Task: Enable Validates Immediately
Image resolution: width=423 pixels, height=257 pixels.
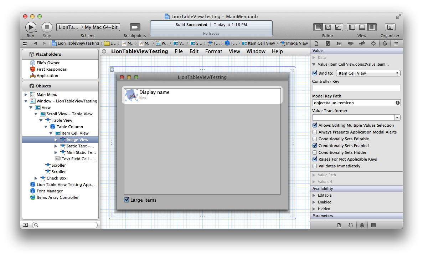Action: pos(315,166)
